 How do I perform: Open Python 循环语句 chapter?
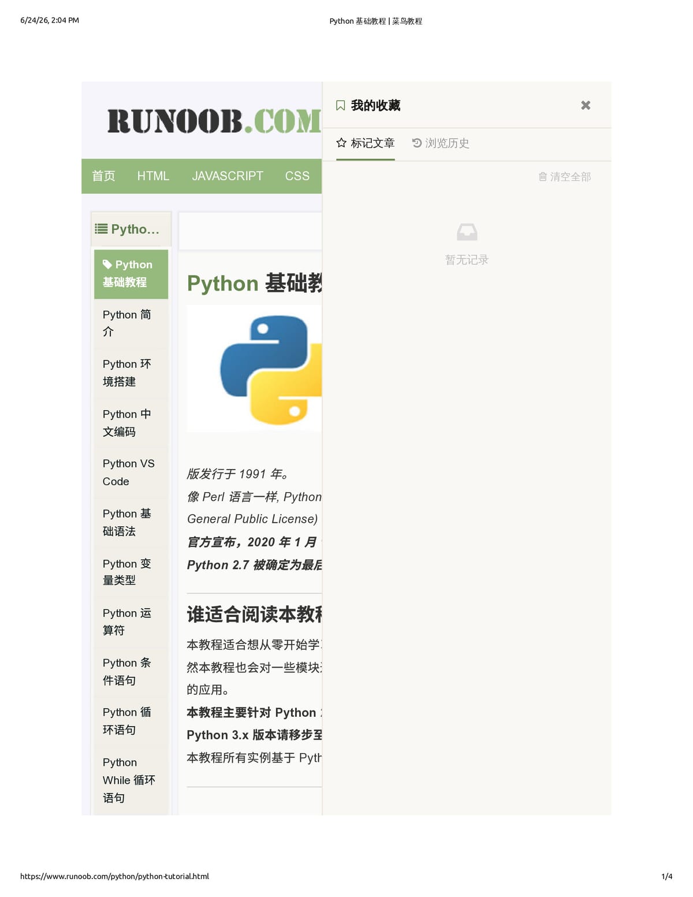(131, 721)
